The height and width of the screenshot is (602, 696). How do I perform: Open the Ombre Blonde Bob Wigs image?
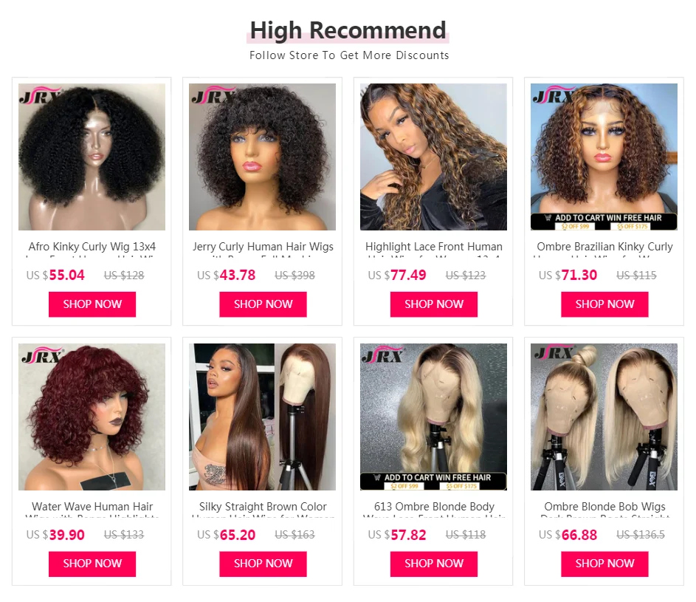604,417
